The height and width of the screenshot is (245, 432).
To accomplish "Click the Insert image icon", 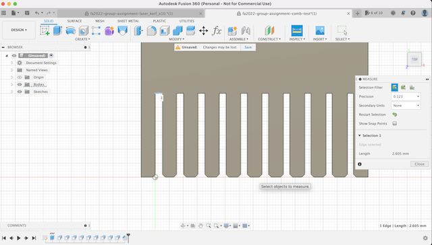I will 320,31.
